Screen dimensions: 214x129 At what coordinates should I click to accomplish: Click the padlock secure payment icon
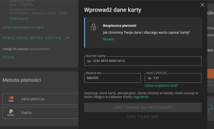(x=93, y=27)
